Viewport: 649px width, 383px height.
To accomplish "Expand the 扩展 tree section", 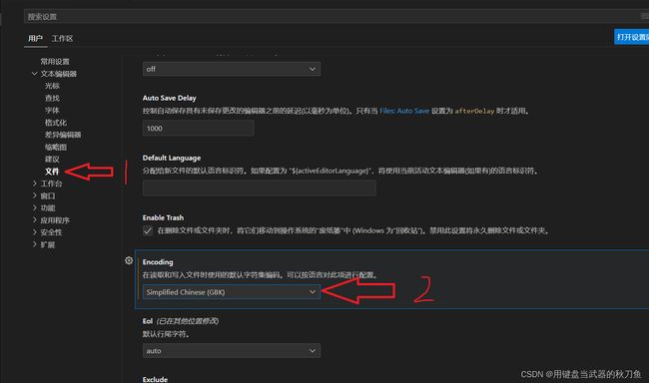I will point(35,244).
